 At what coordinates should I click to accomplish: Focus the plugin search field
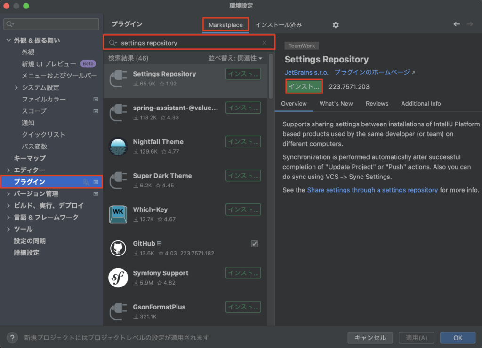189,43
